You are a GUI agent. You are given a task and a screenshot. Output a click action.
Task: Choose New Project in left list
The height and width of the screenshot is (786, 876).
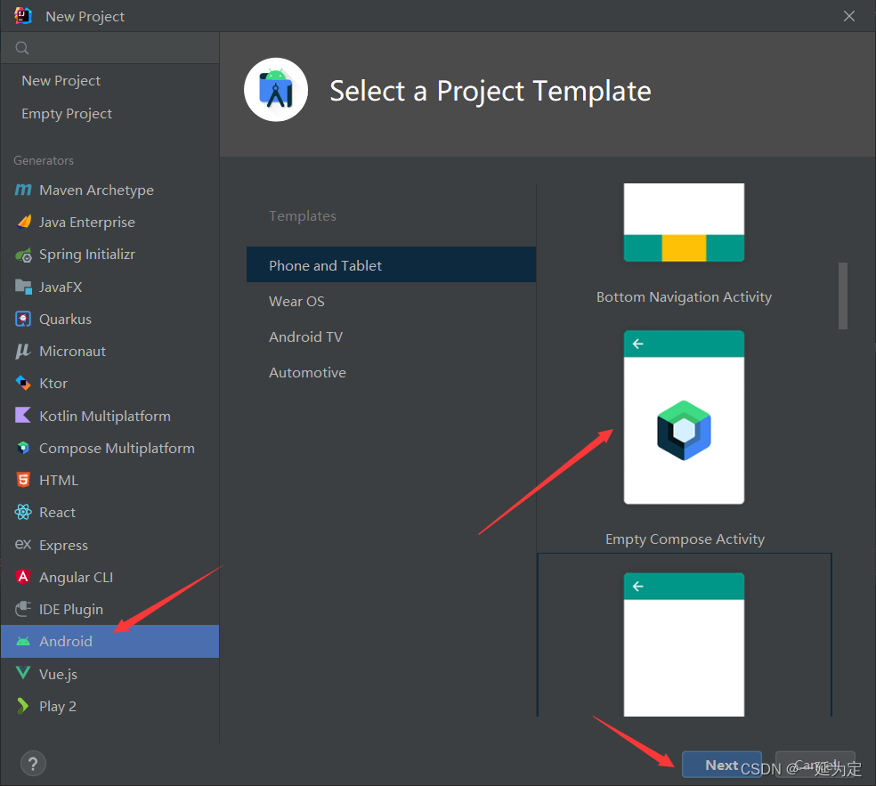coord(61,80)
